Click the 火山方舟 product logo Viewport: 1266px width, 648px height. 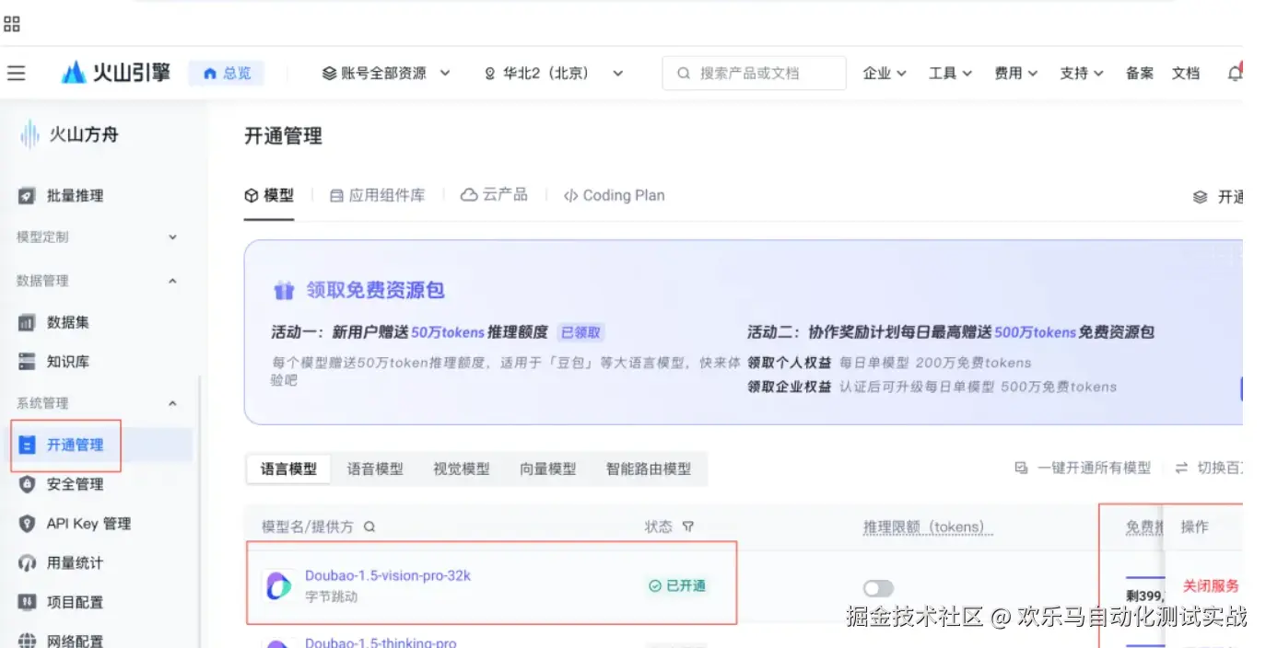(70, 134)
